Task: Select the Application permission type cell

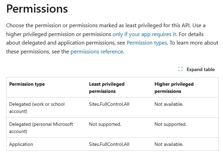Action: click(x=21, y=144)
